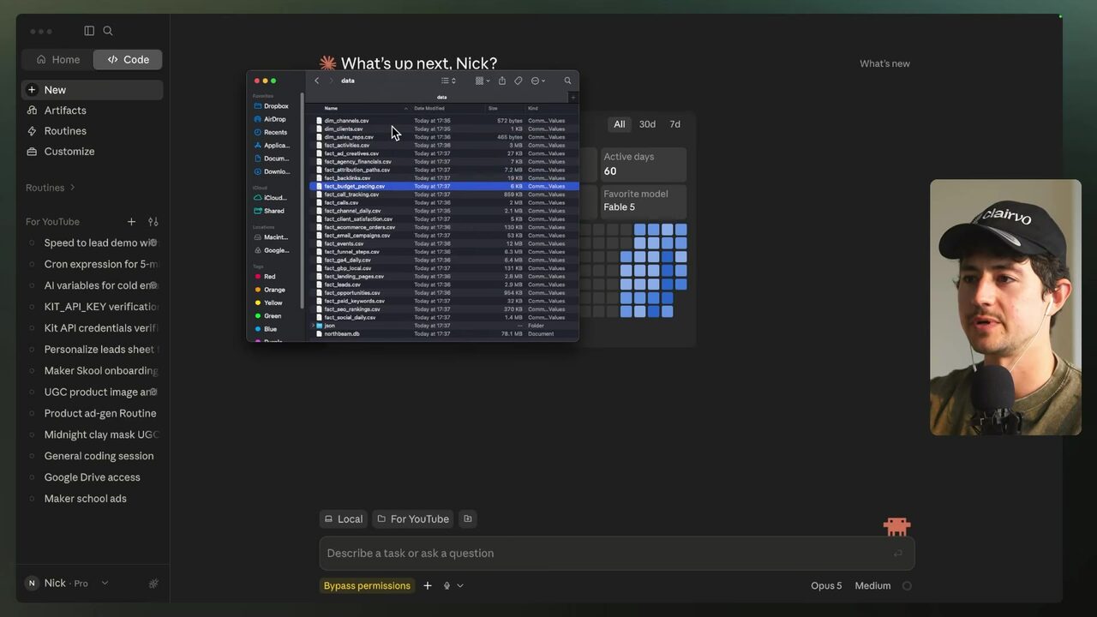Click the orange pixel mascot icon

(896, 525)
